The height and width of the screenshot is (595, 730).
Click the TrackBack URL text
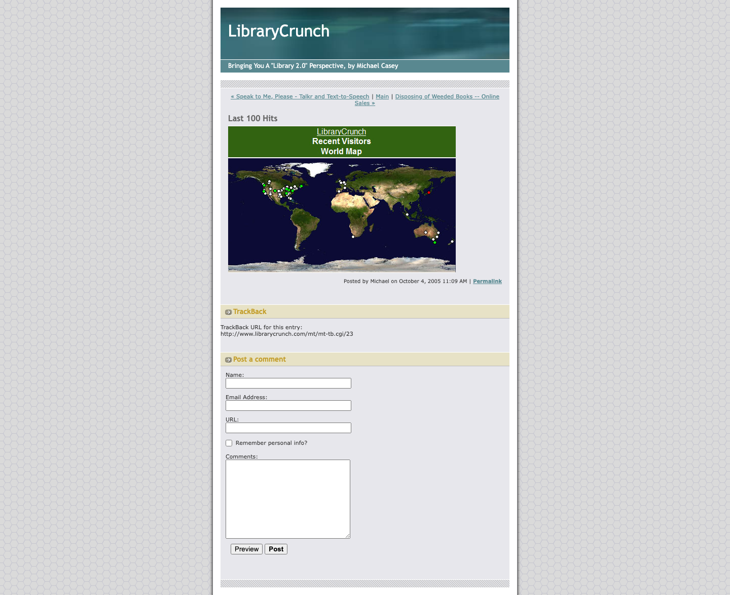(287, 334)
